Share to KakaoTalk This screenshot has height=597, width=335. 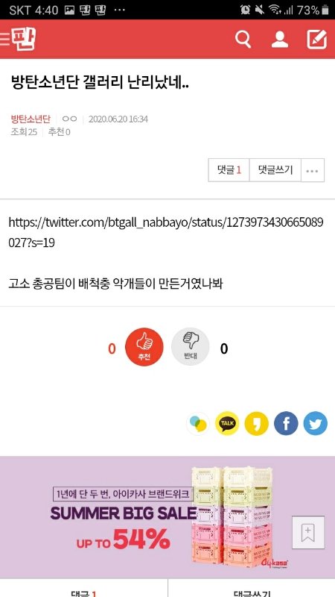227,423
